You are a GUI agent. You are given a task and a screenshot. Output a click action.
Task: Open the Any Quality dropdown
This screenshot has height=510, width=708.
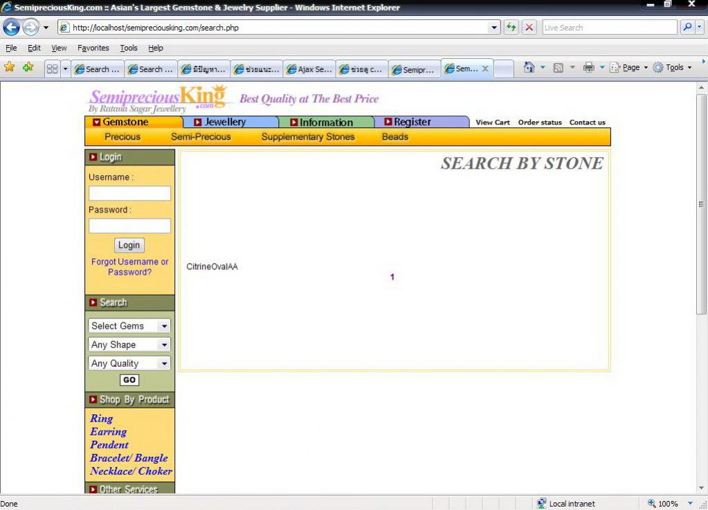[x=129, y=363]
